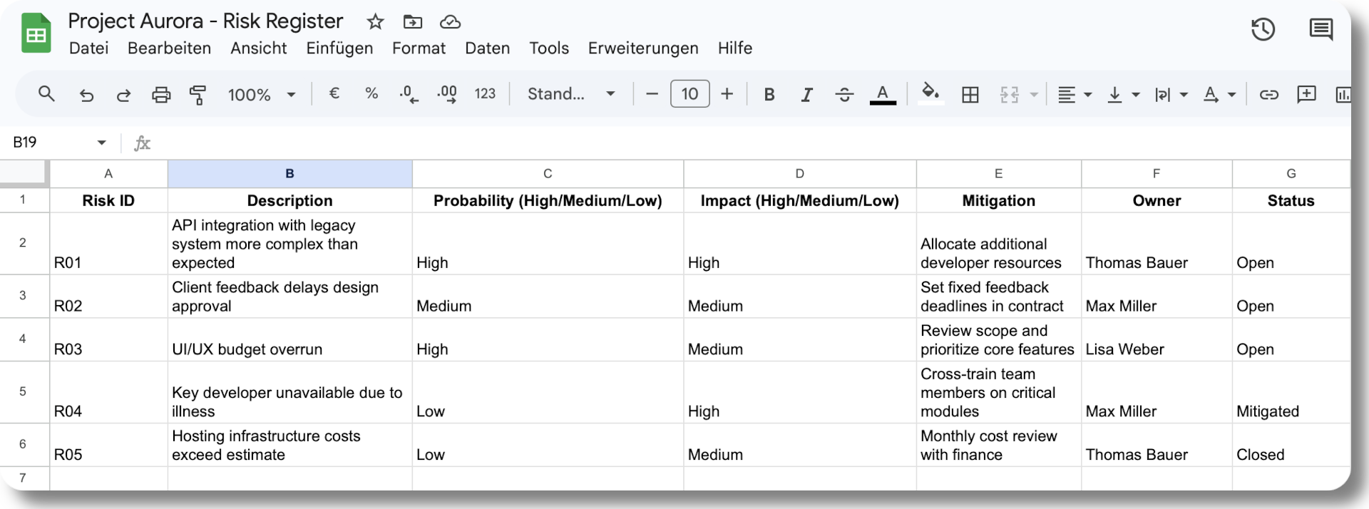Viewport: 1369px width, 509px height.
Task: Open the name box dropdown for B19
Action: tap(102, 143)
